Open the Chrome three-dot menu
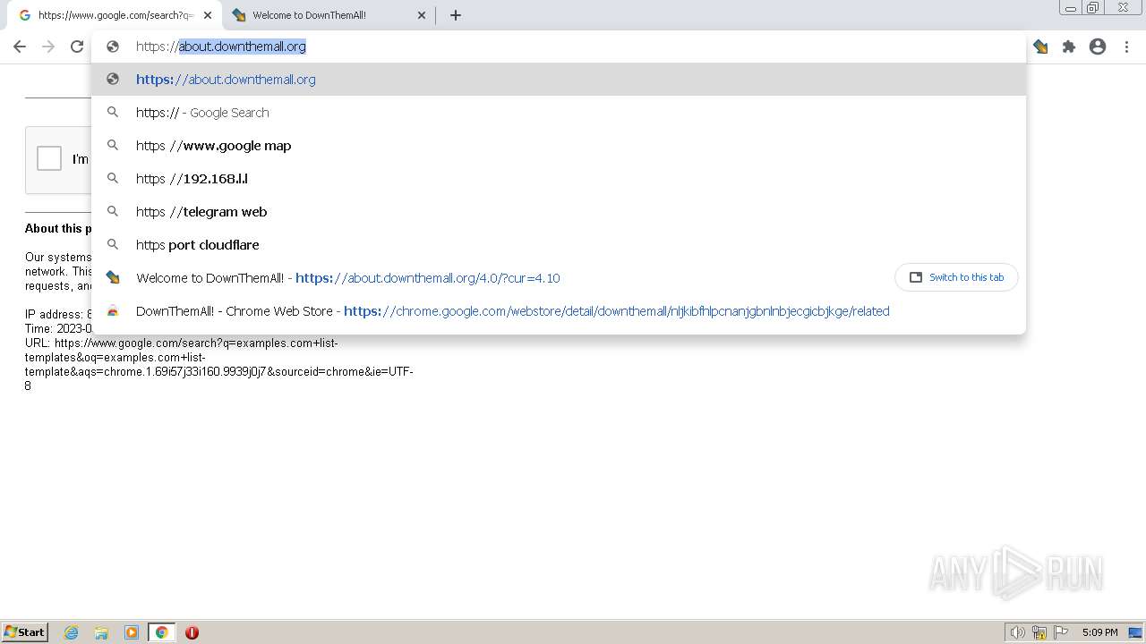 point(1126,47)
